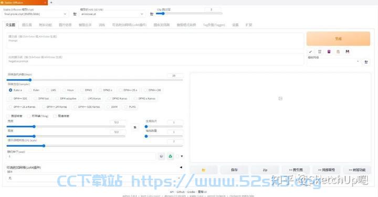Image resolution: width=378 pixels, height=197 pixels.
Task: Open the Tag反推 (Tagger) tab
Action: [214, 25]
